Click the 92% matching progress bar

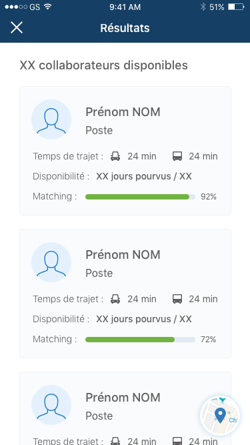[140, 197]
